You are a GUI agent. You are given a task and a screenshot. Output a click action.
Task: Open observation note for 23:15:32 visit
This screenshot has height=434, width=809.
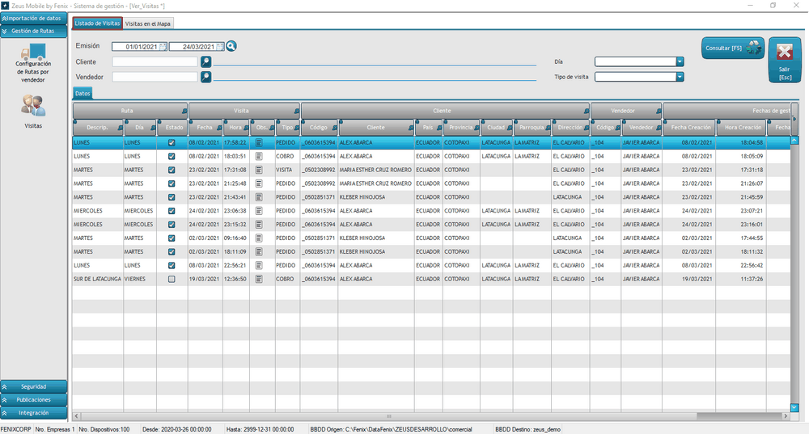(259, 225)
